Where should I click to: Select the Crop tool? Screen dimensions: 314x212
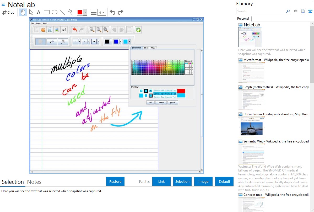pyautogui.click(x=8, y=12)
